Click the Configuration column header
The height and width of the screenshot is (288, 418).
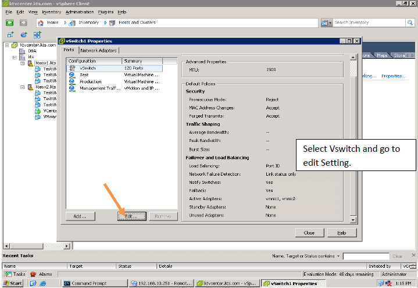click(x=94, y=61)
